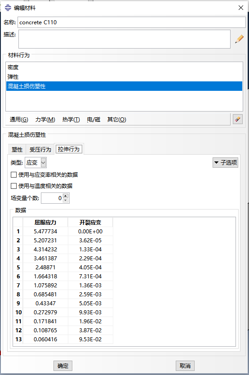
Task: Click cell 0.108765
Action: coord(45,330)
